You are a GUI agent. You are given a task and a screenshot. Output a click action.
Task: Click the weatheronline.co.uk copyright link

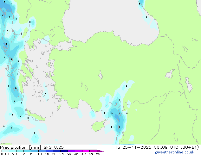click(x=174, y=152)
